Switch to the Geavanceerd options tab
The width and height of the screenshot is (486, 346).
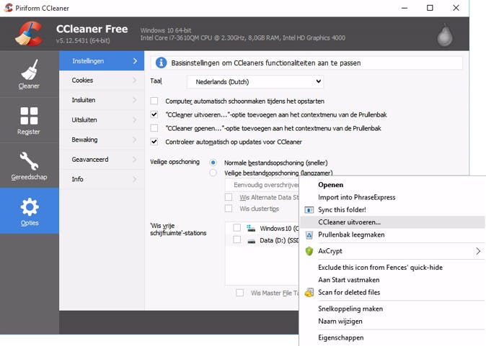102,160
